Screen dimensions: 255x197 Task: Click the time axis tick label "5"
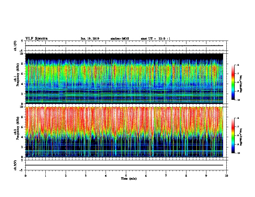point(126,176)
